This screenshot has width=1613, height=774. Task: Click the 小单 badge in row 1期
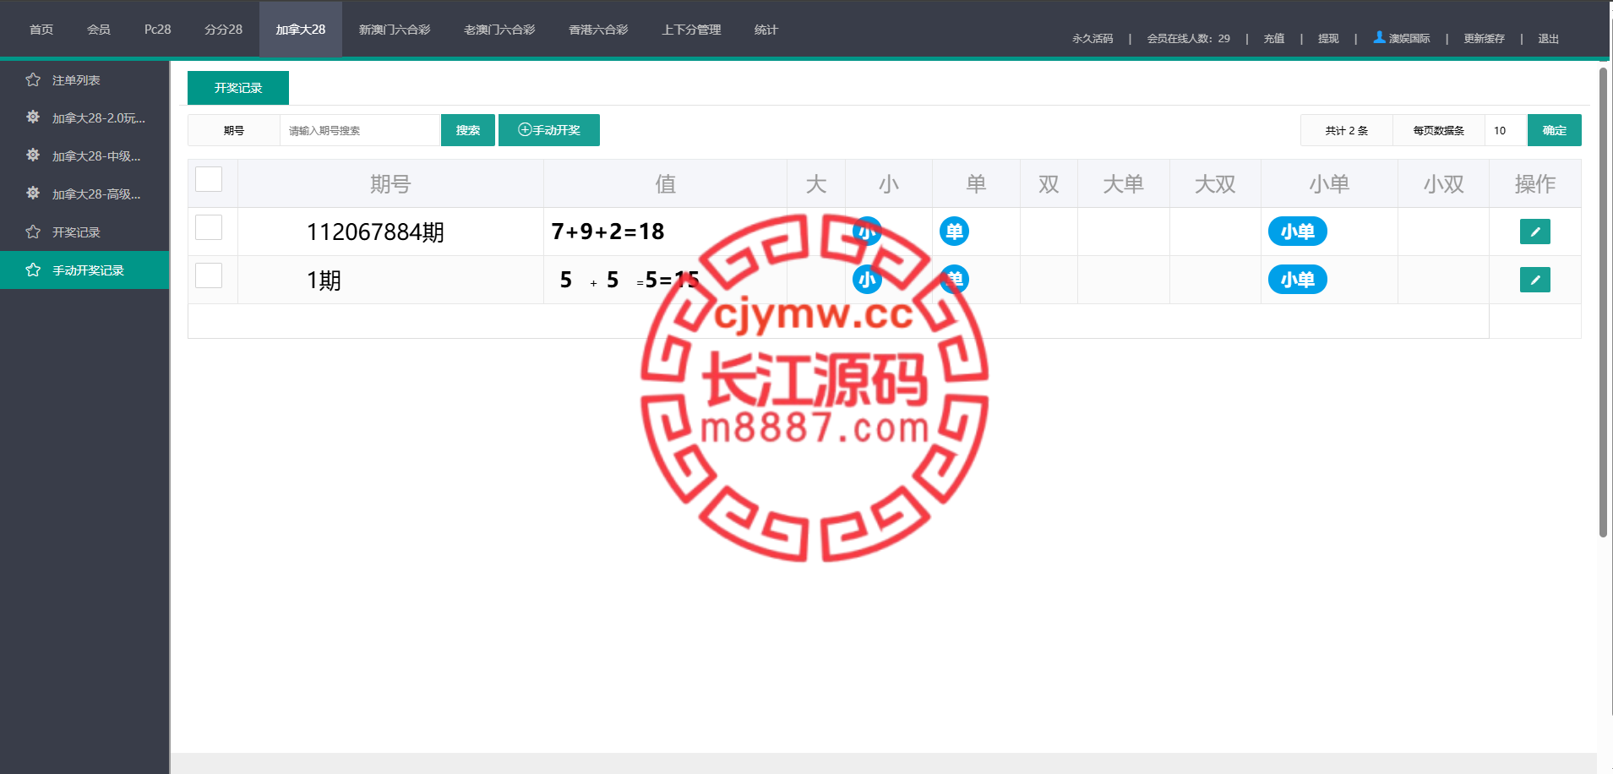click(x=1297, y=280)
